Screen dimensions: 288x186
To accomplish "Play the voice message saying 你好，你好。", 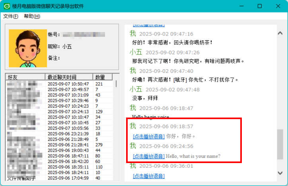I will click(x=148, y=137).
